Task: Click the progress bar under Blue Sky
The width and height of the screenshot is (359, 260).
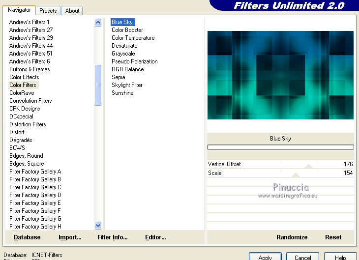Action: click(x=280, y=147)
